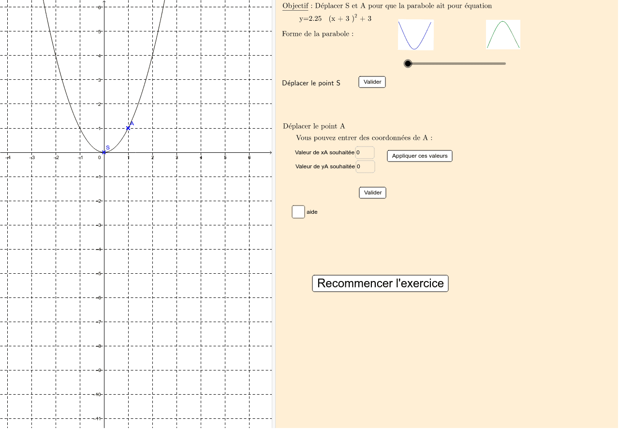
Task: Click the 'Déplacer le point A' label
Action: point(314,126)
